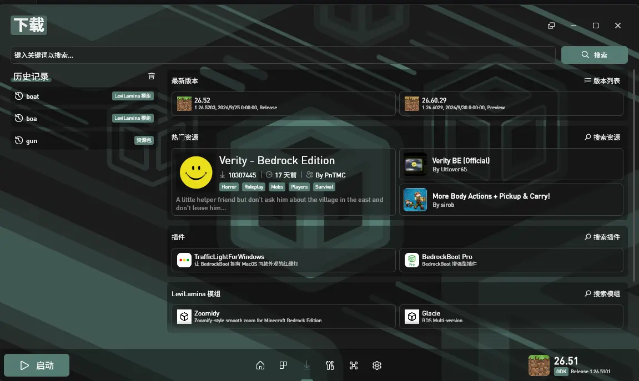Viewport: 639px width, 381px height.
Task: Click the grass block icon beside 26.51
Action: tap(539, 365)
